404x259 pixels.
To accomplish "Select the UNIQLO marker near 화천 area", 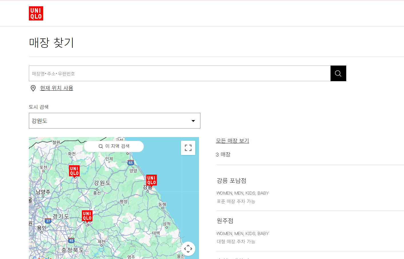I will [75, 171].
